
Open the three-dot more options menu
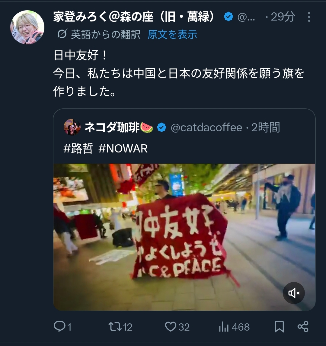click(309, 17)
